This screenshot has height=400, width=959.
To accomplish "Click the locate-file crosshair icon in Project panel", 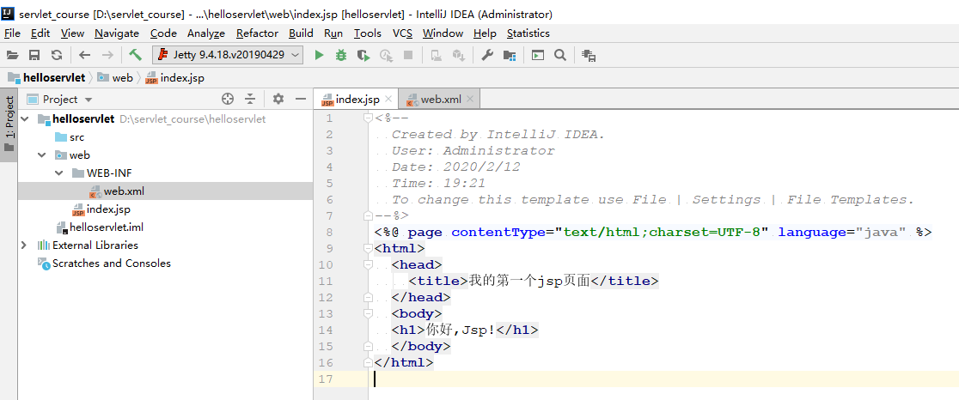I will pos(228,99).
